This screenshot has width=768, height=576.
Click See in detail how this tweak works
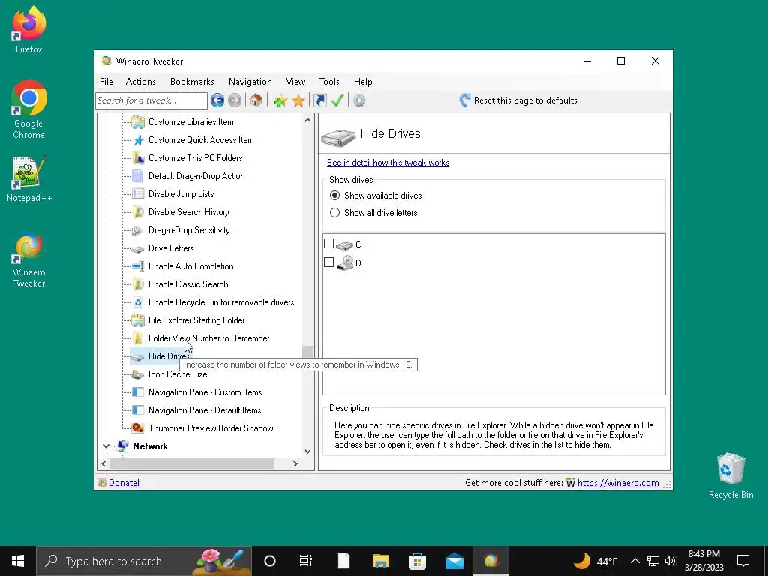point(388,163)
